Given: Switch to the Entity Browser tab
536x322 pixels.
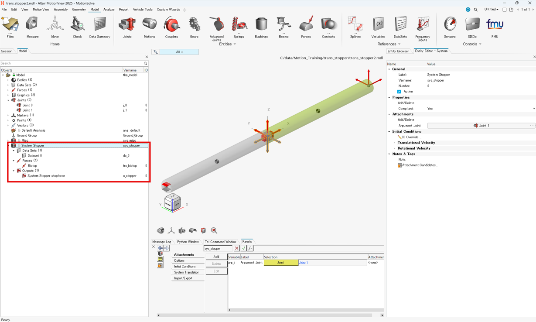Looking at the screenshot, I should pyautogui.click(x=398, y=51).
